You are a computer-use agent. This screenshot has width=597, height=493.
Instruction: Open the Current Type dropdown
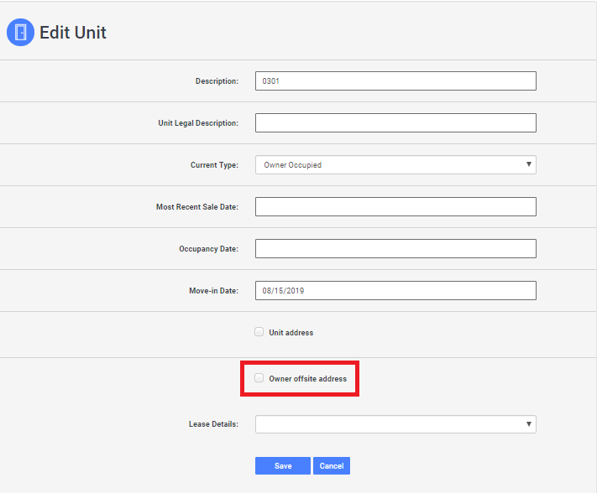point(395,165)
